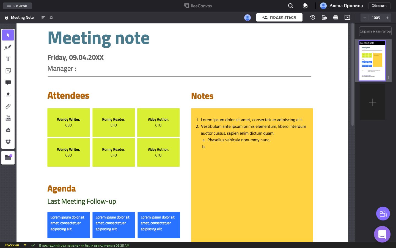Click the Manager : line
The image size is (396, 248).
click(x=62, y=68)
